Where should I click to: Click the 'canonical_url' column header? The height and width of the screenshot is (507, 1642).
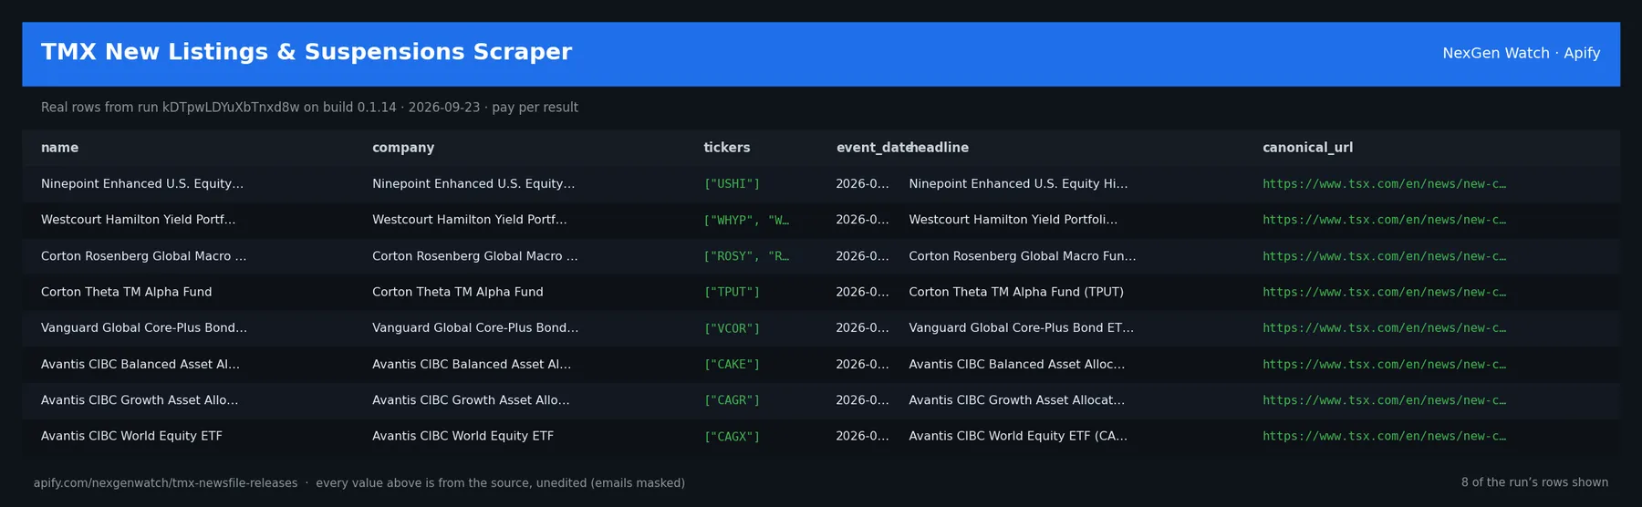coord(1307,148)
